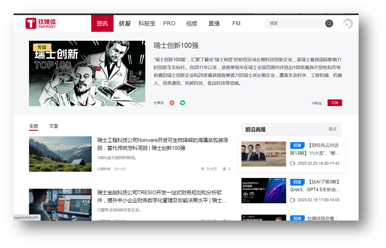The height and width of the screenshot is (248, 386).
Task: Select the 资讯 navigation tab
Action: (x=102, y=23)
